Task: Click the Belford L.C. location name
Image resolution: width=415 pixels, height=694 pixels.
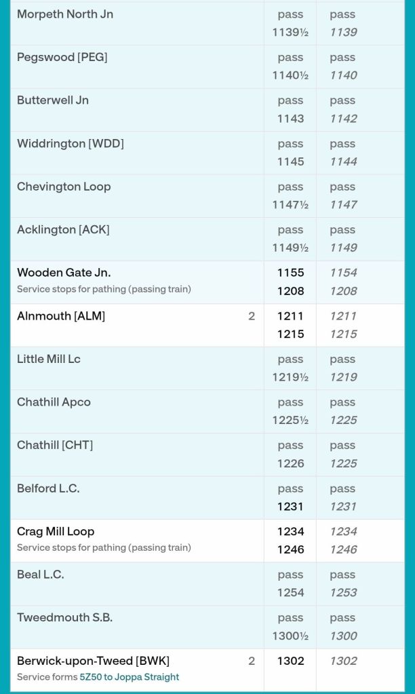Action: [48, 488]
